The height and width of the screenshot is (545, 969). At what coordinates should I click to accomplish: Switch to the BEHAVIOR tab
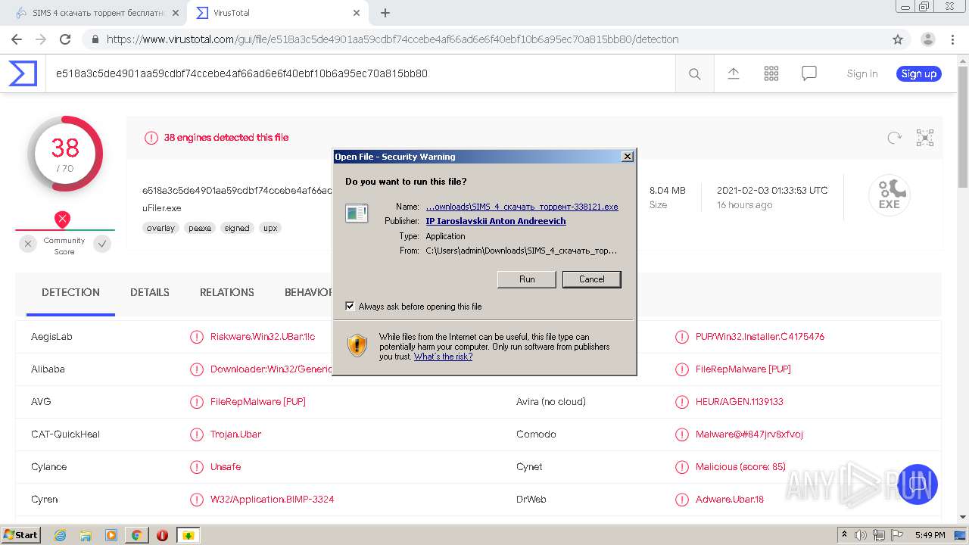(x=309, y=292)
